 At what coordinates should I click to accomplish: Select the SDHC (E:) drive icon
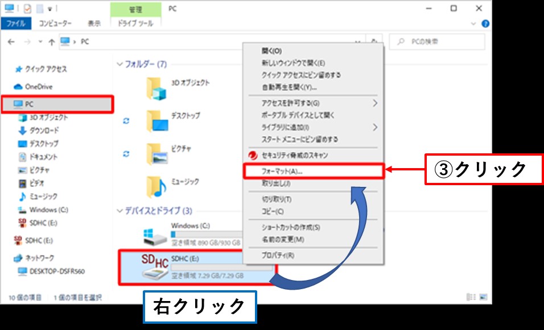click(155, 266)
